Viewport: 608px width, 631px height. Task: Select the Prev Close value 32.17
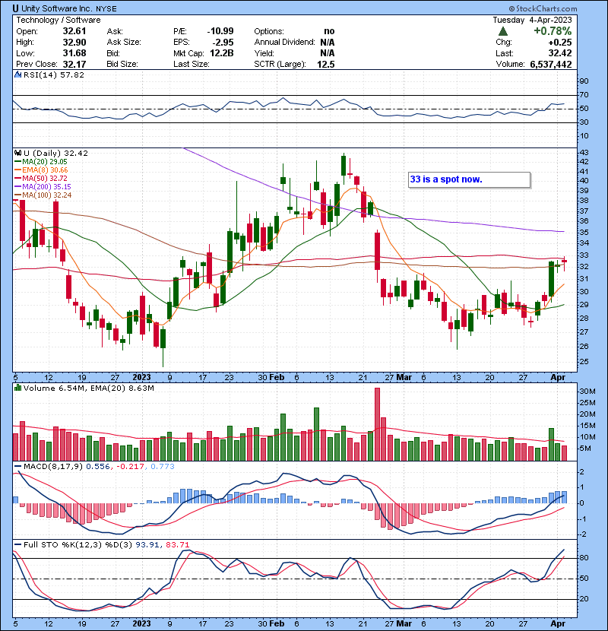point(74,64)
